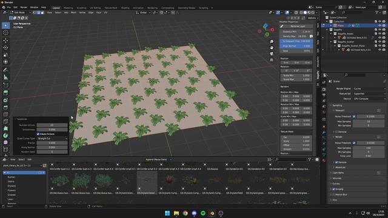Select the Move tool
Image resolution: width=388 pixels, height=218 pixels.
pyautogui.click(x=5, y=41)
